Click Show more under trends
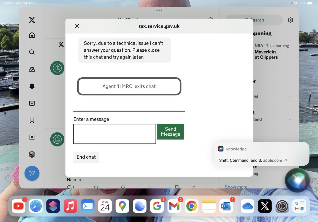This screenshot has width=318, height=222. point(236,187)
